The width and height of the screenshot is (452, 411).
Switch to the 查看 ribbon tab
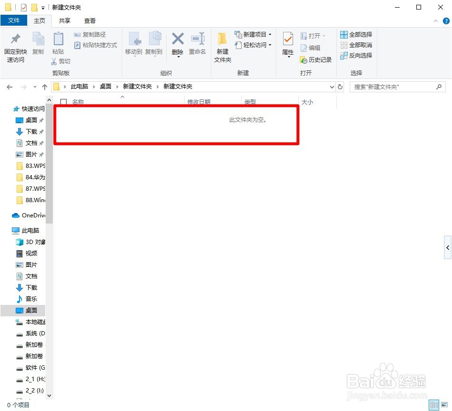click(90, 20)
